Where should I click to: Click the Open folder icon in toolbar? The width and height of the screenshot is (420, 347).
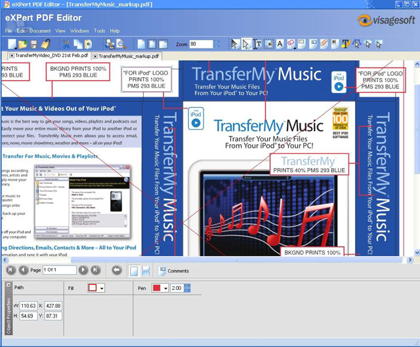(22, 44)
